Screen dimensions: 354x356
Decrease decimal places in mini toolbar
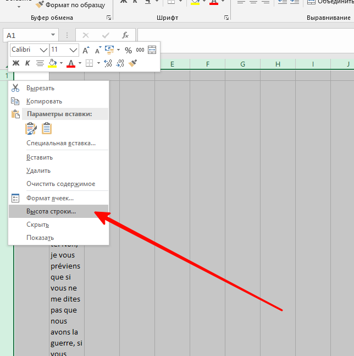click(x=120, y=63)
